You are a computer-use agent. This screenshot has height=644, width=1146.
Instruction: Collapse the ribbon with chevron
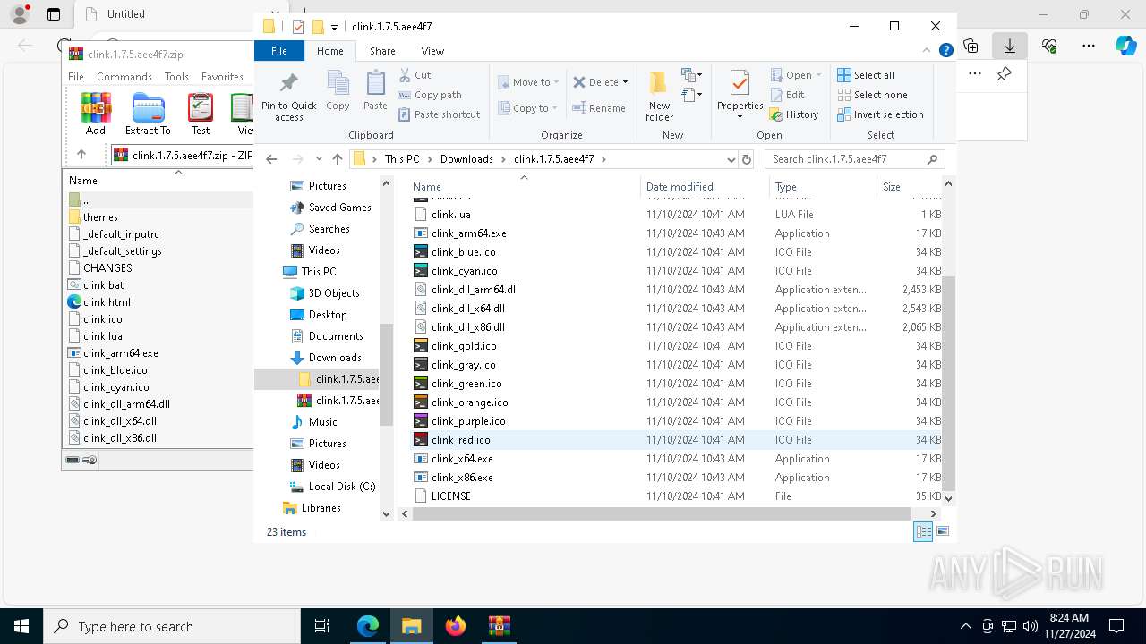[928, 51]
